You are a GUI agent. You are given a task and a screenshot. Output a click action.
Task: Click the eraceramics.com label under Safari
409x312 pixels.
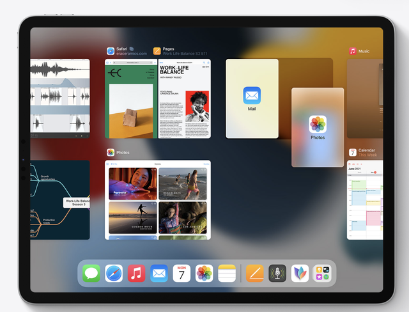click(x=132, y=54)
